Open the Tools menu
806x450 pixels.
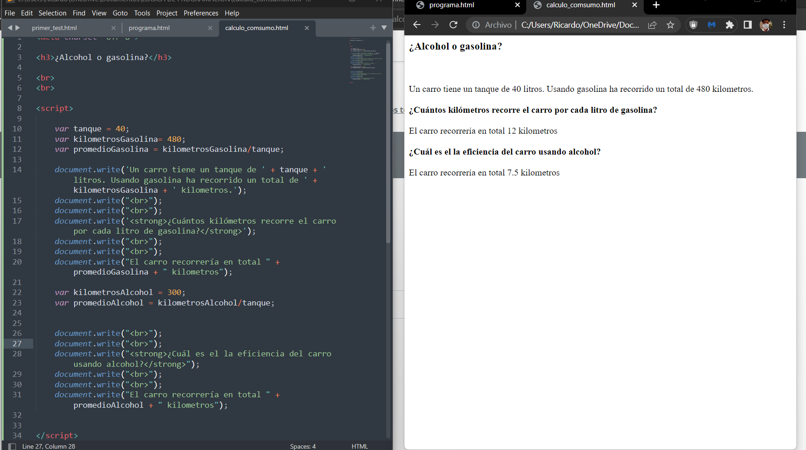[x=142, y=13]
